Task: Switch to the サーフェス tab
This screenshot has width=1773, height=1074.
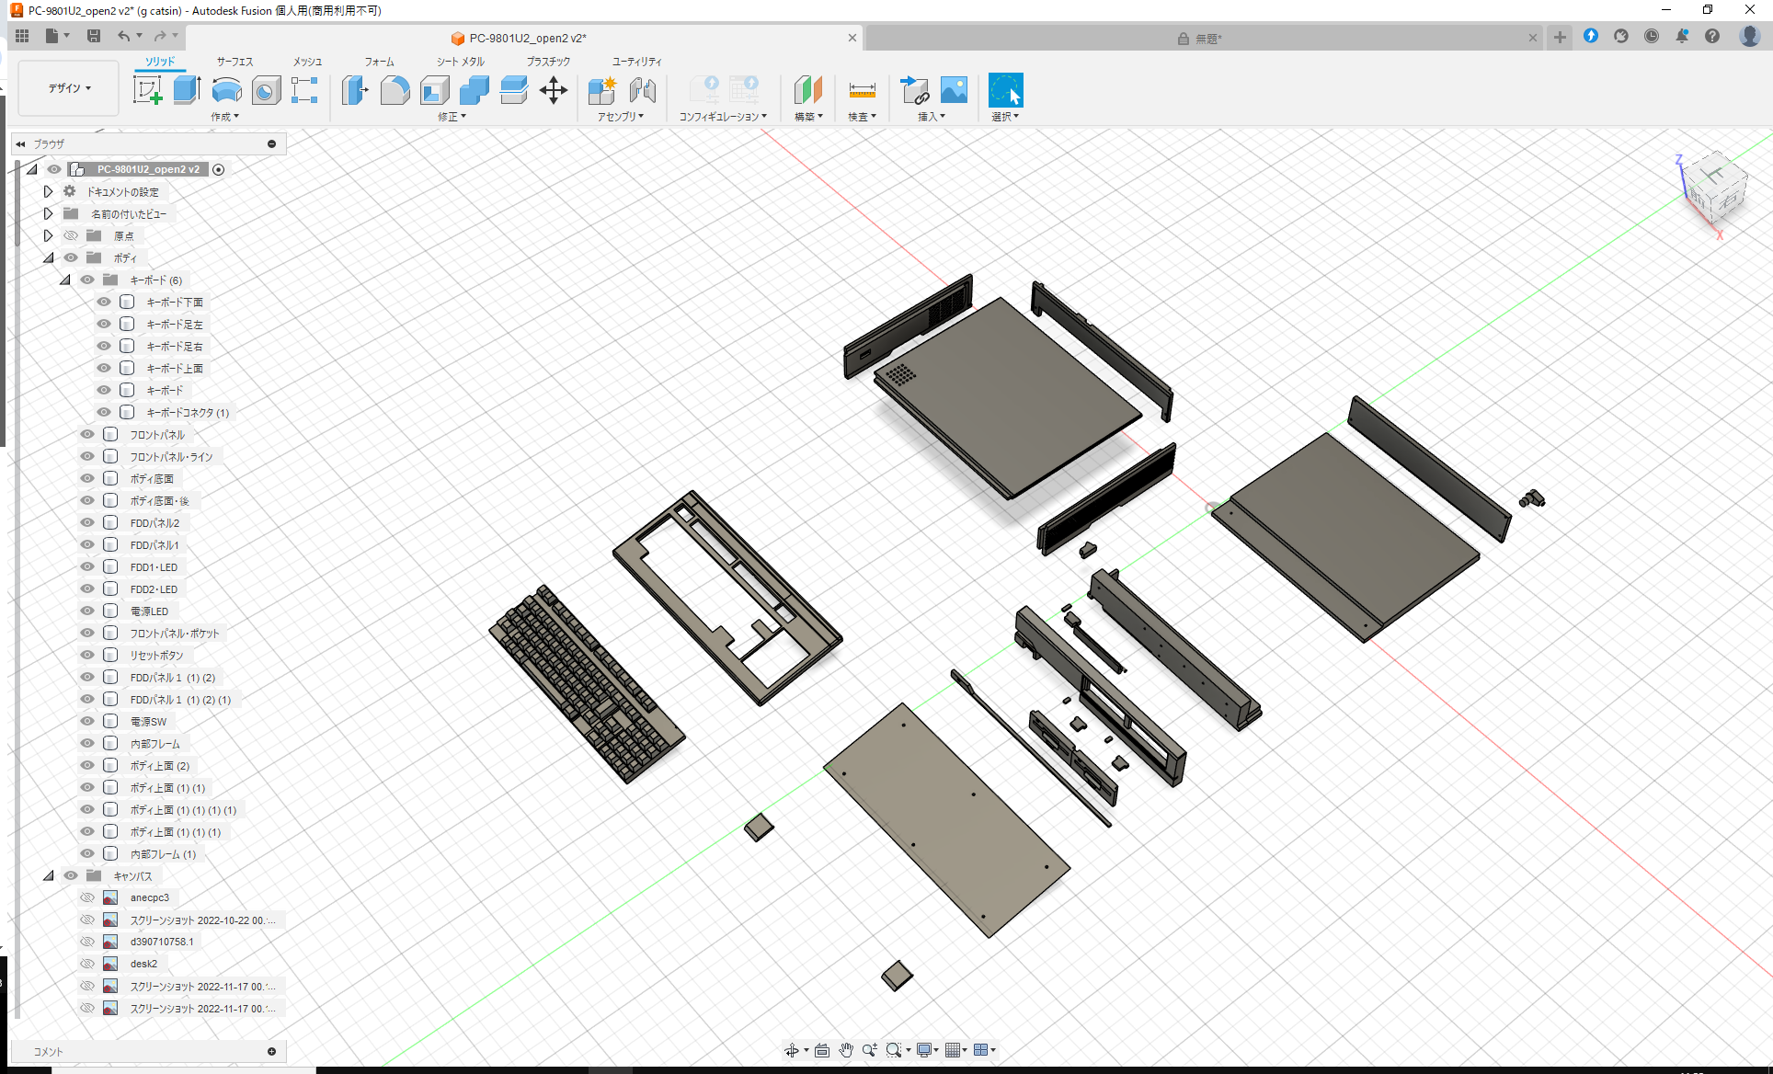Action: (234, 62)
